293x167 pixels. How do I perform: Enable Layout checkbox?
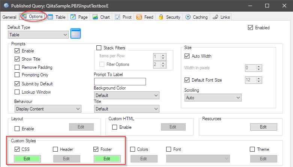pyautogui.click(x=17, y=128)
